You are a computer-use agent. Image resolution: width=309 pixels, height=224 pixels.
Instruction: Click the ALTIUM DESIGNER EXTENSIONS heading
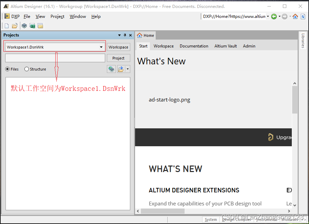pyautogui.click(x=194, y=190)
